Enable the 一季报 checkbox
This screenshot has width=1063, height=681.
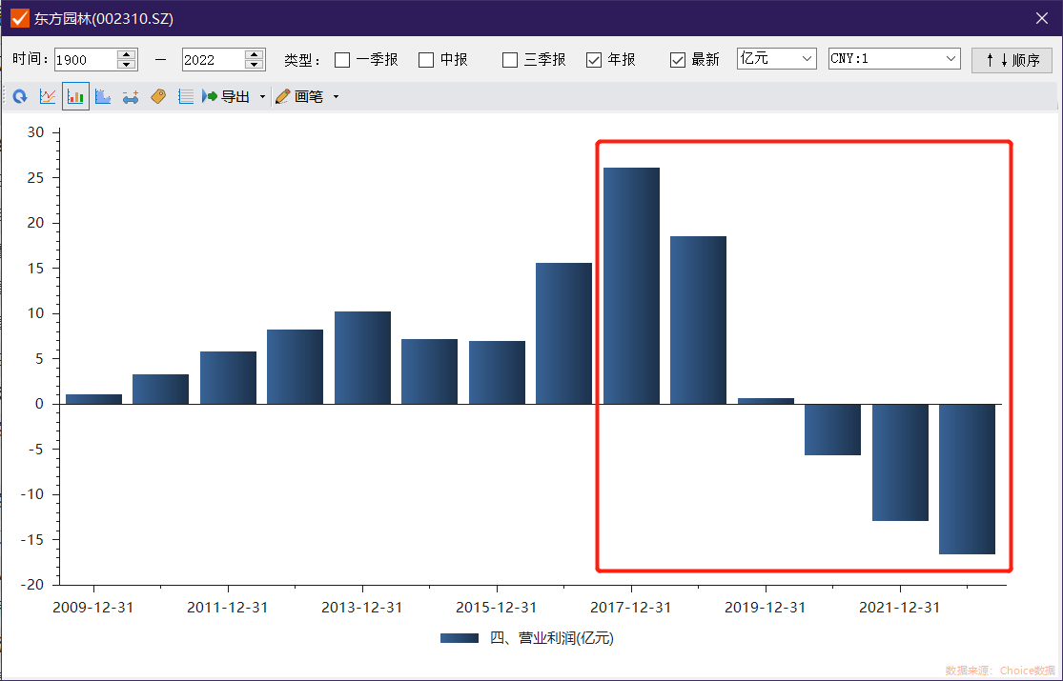342,60
